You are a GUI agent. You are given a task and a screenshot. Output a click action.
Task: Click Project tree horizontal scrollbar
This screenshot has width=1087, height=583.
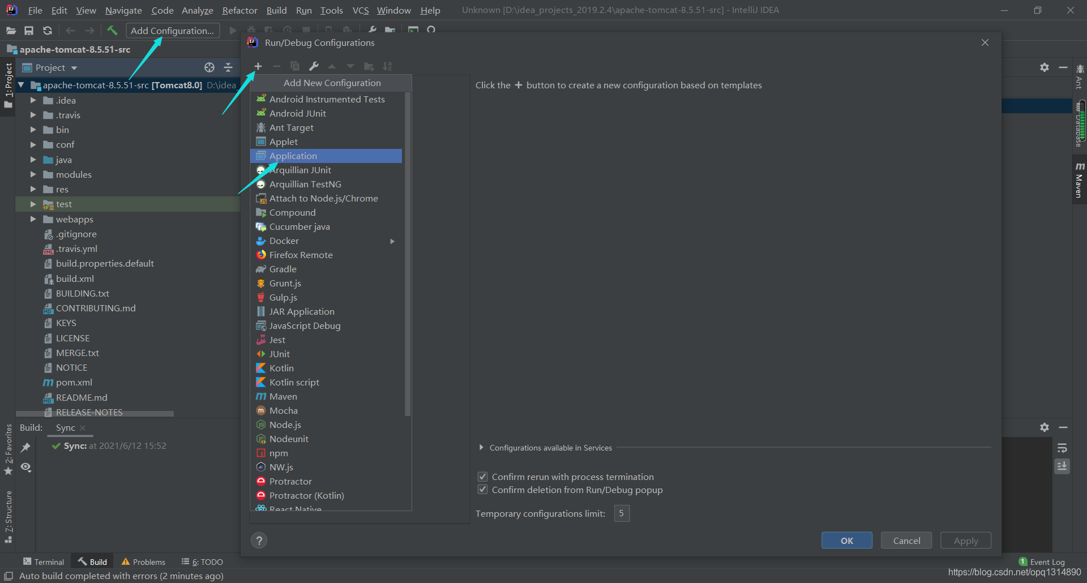[x=95, y=414]
